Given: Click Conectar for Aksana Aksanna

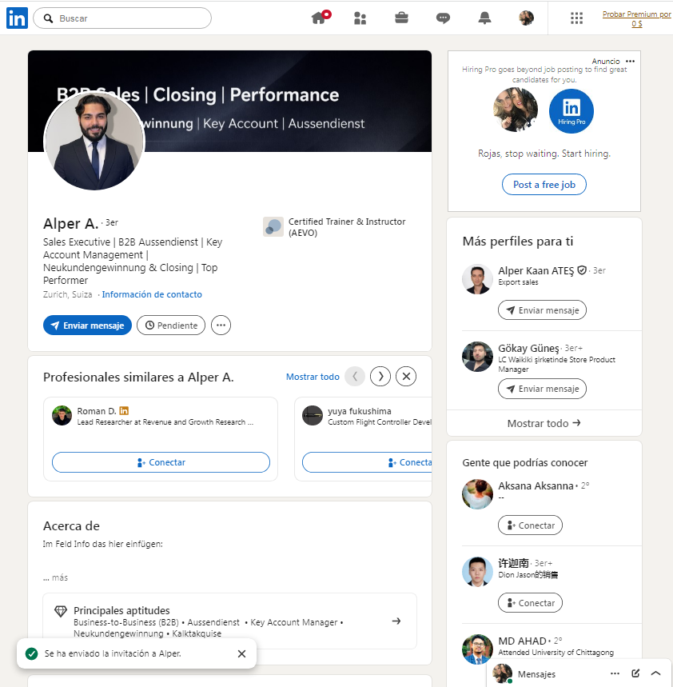Looking at the screenshot, I should click(530, 525).
